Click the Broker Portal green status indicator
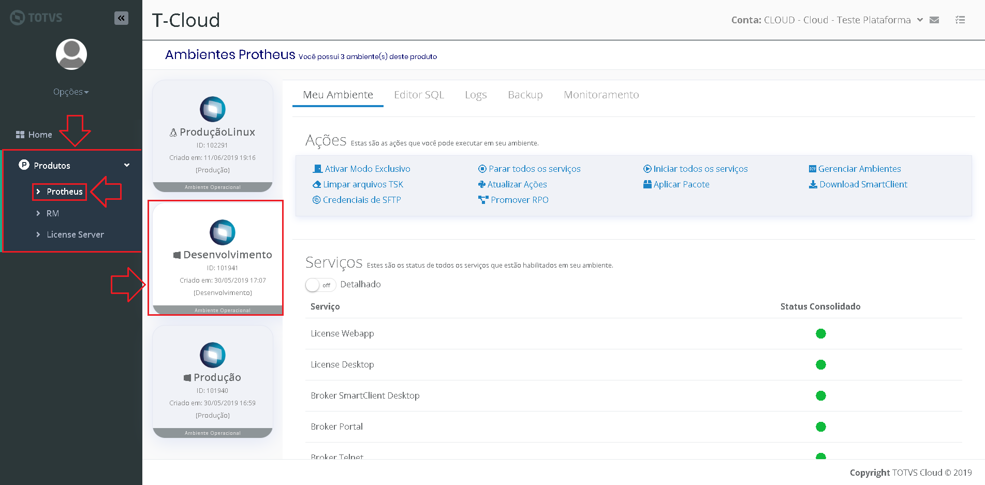 point(821,427)
